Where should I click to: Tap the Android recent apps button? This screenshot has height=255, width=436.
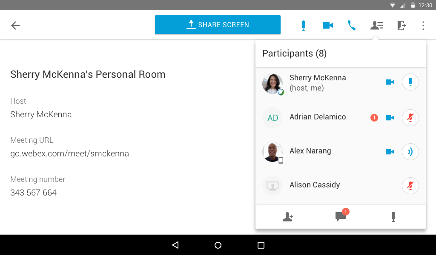(x=261, y=245)
